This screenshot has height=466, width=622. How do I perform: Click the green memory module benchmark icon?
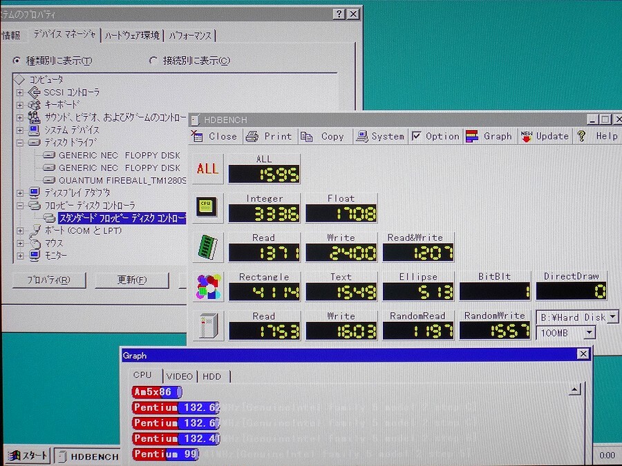click(x=207, y=247)
